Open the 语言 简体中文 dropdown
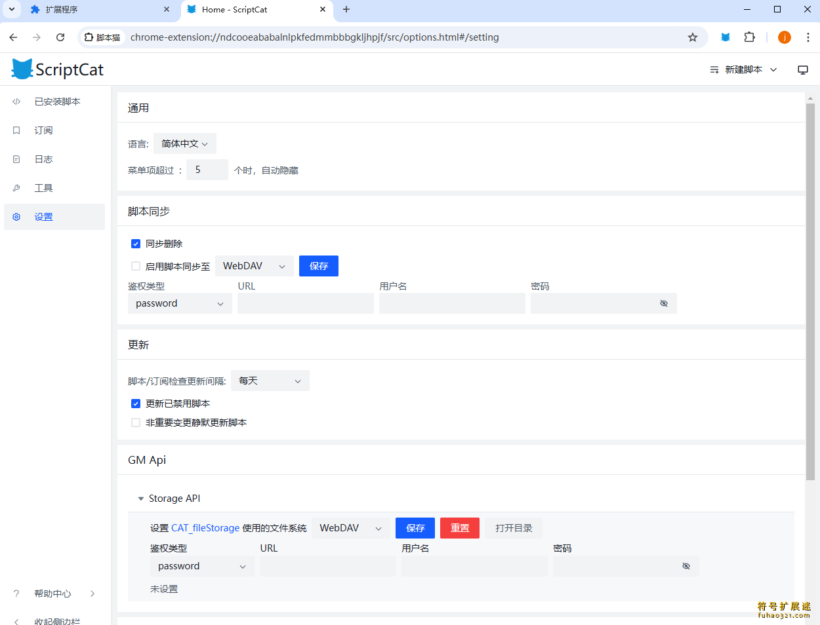Screen dimensions: 820x625 (184, 144)
